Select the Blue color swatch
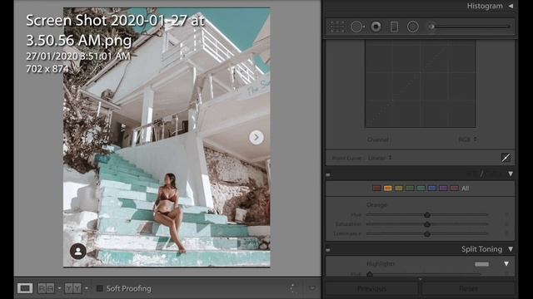This screenshot has height=299, width=533. (432, 189)
